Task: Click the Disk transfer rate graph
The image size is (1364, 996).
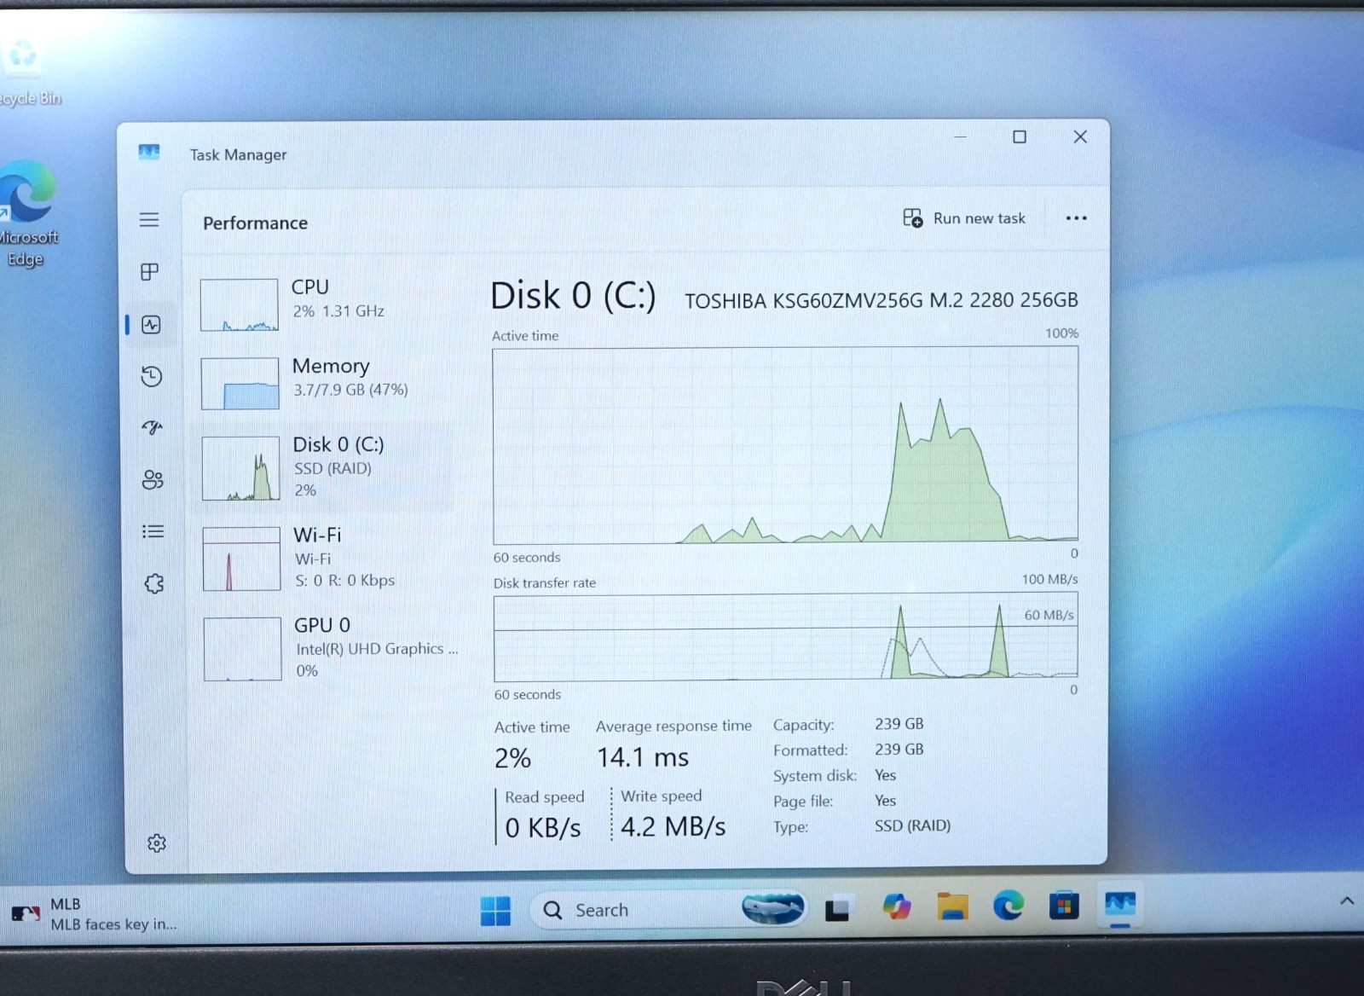Action: [x=785, y=637]
